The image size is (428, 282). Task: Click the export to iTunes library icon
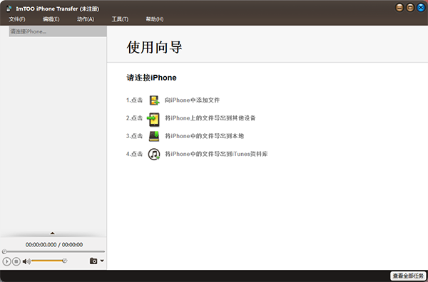(x=154, y=155)
